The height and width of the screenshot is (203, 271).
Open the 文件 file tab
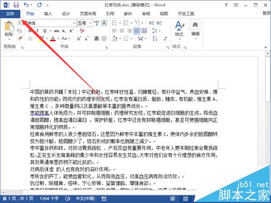10,13
